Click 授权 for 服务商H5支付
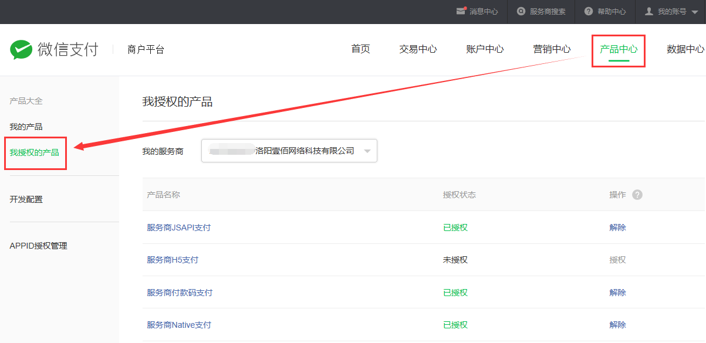 (x=617, y=260)
